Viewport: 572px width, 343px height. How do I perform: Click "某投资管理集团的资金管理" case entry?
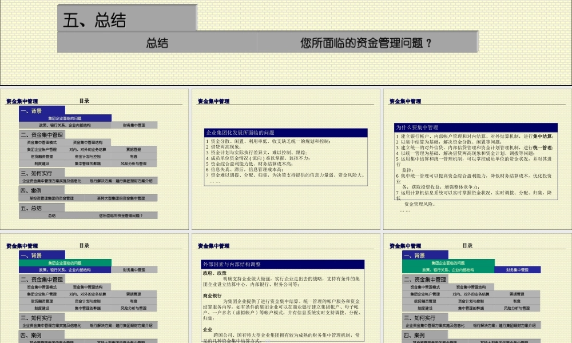52,197
